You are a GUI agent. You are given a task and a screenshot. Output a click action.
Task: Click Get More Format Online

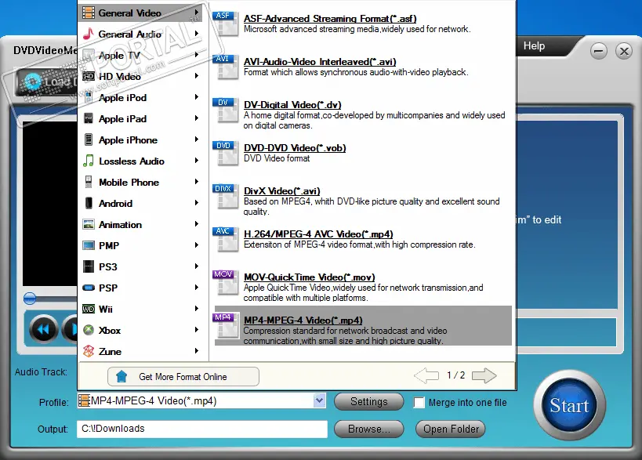(183, 377)
